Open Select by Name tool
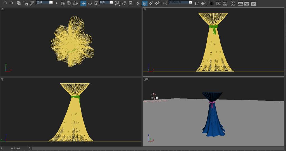 coord(63,3)
